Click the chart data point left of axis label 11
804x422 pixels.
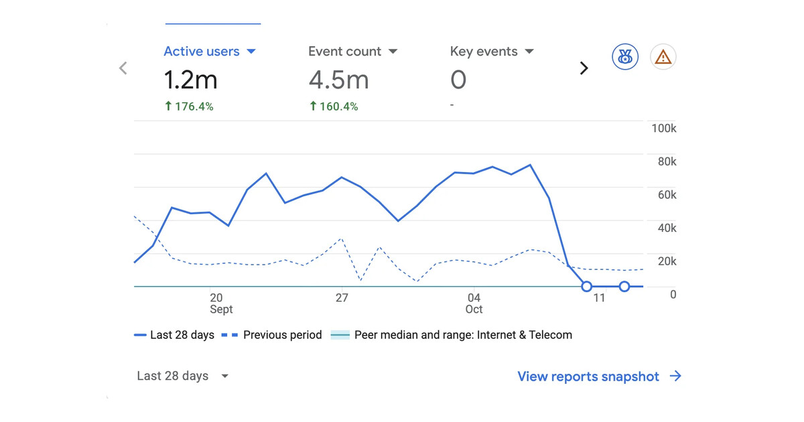tap(587, 287)
